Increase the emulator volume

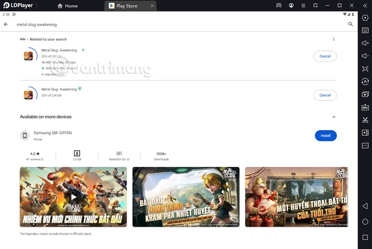tap(365, 43)
